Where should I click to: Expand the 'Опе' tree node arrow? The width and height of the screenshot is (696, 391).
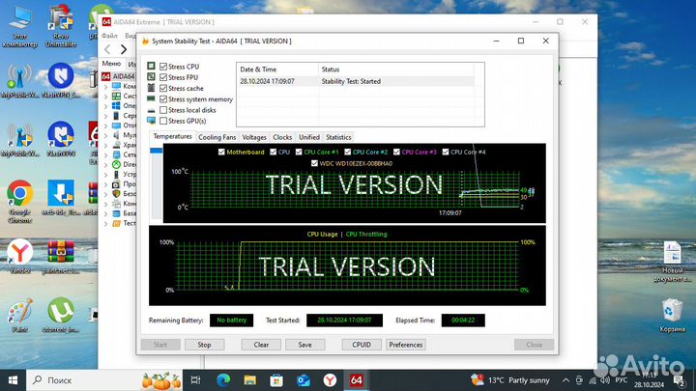point(105,106)
